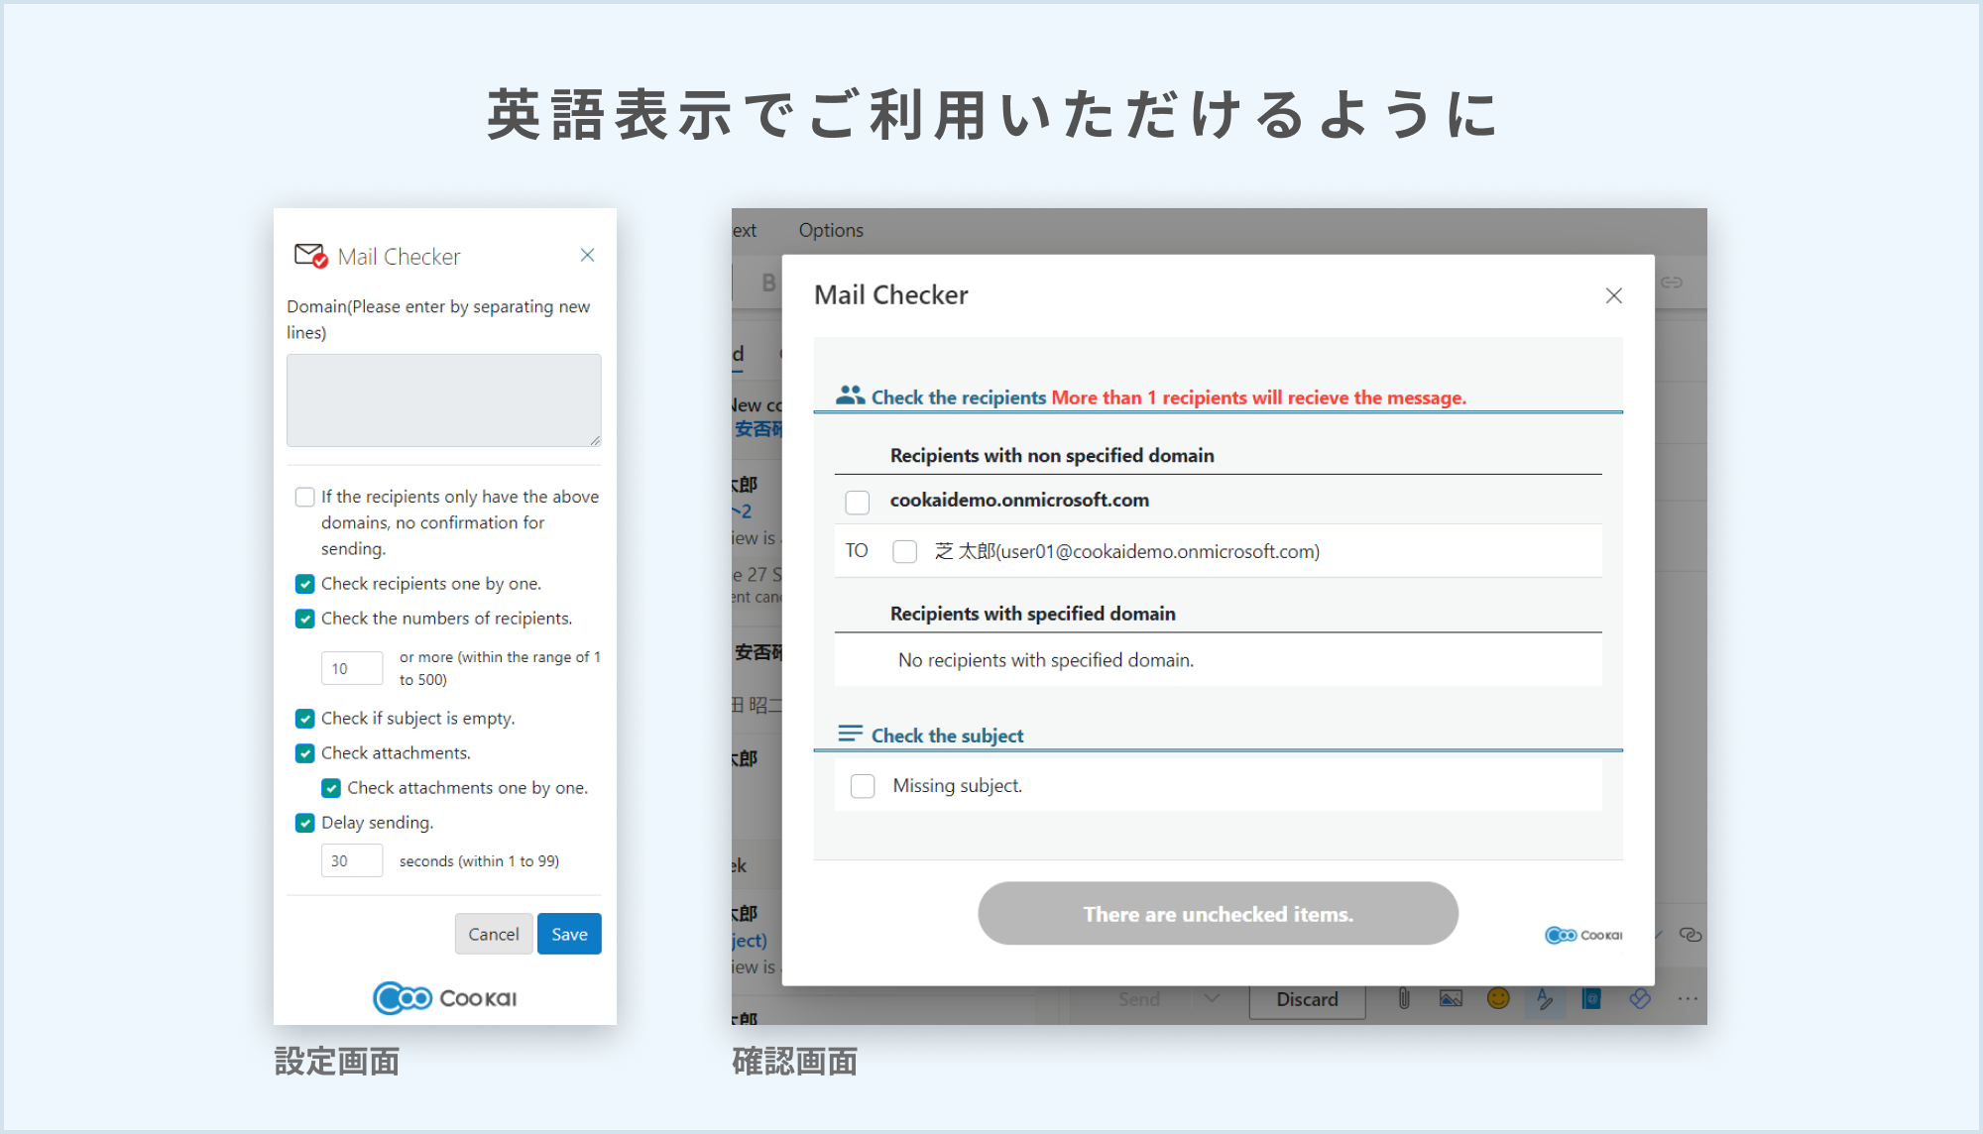Check the TO recipient user01 checkbox
The height and width of the screenshot is (1134, 1983).
click(x=904, y=551)
